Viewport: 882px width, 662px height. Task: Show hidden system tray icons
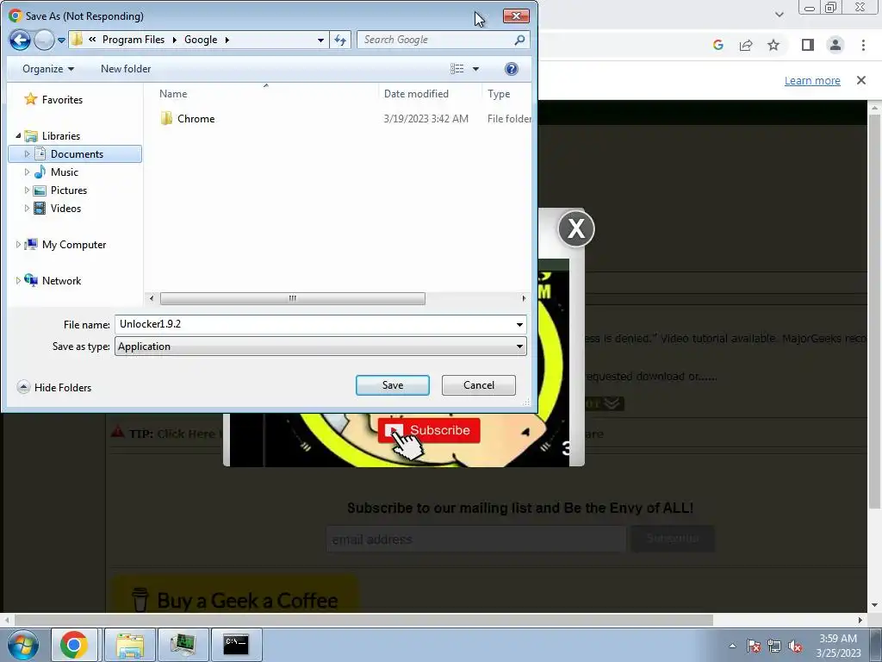(732, 646)
